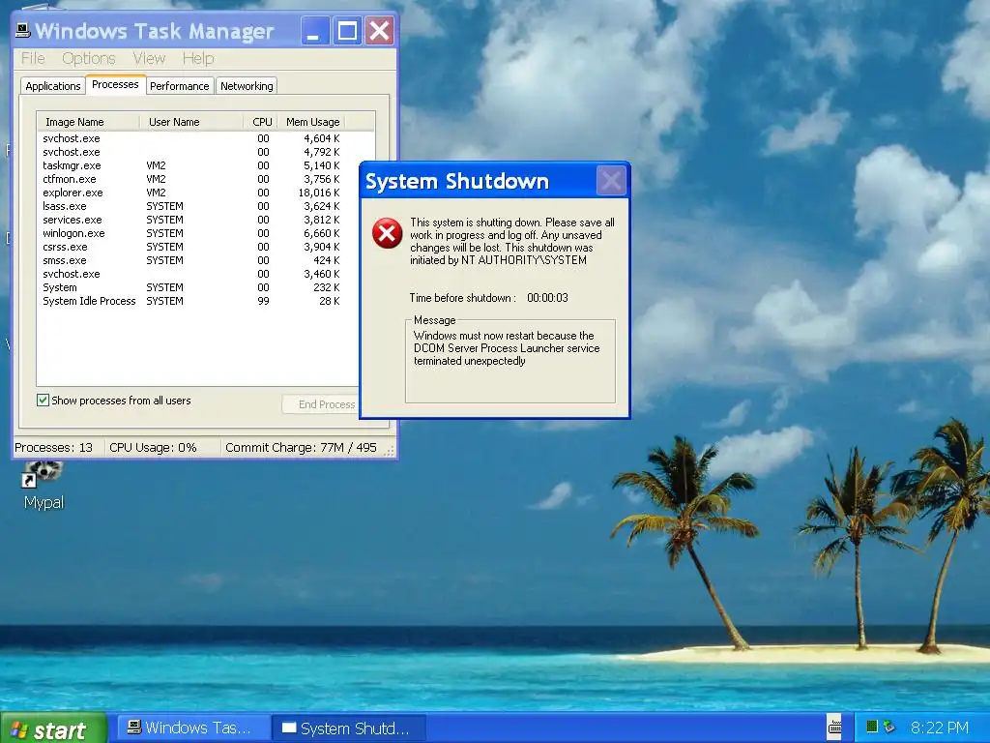Click the disabled System Shutdown close button
This screenshot has width=990, height=743.
[x=611, y=181]
